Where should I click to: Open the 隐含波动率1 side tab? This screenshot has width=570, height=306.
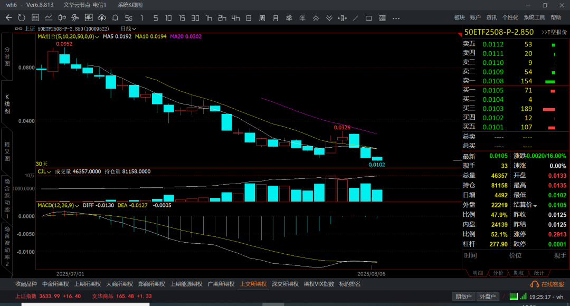tap(7, 199)
